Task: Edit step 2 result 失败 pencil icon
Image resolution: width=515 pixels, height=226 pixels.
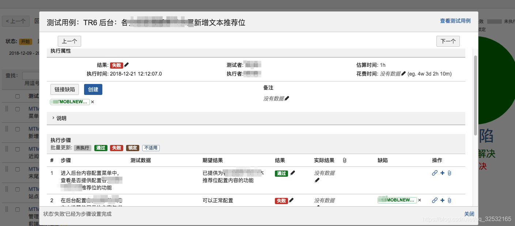Action: coord(291,200)
